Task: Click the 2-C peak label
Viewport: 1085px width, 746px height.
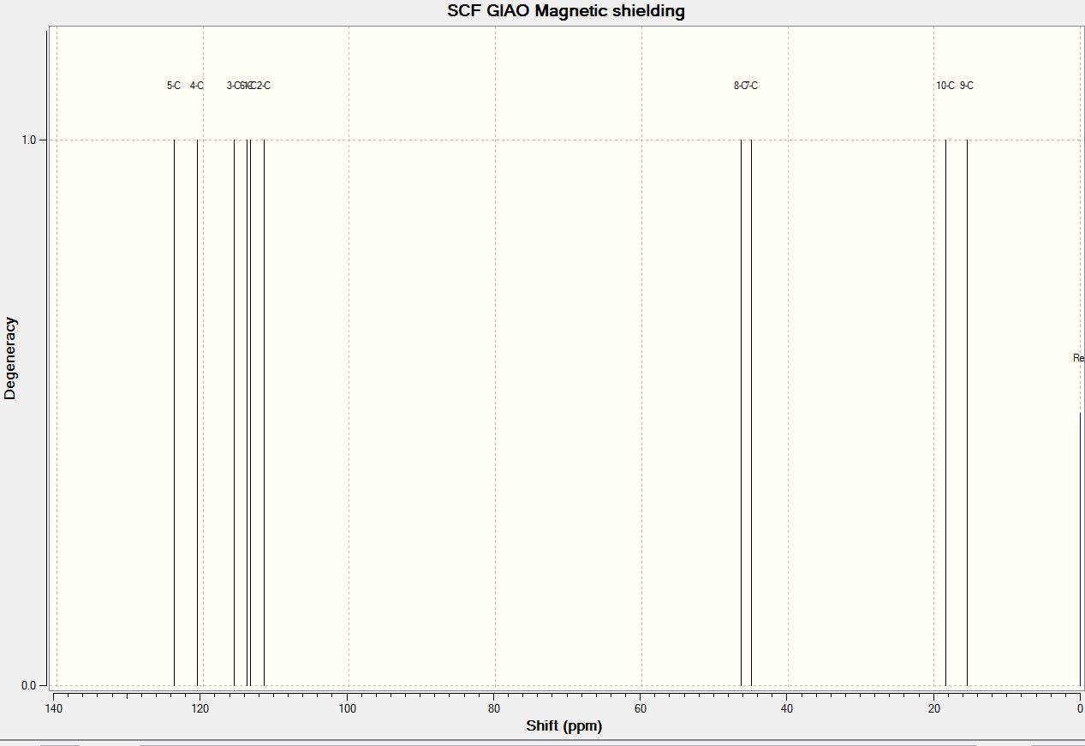Action: 263,86
